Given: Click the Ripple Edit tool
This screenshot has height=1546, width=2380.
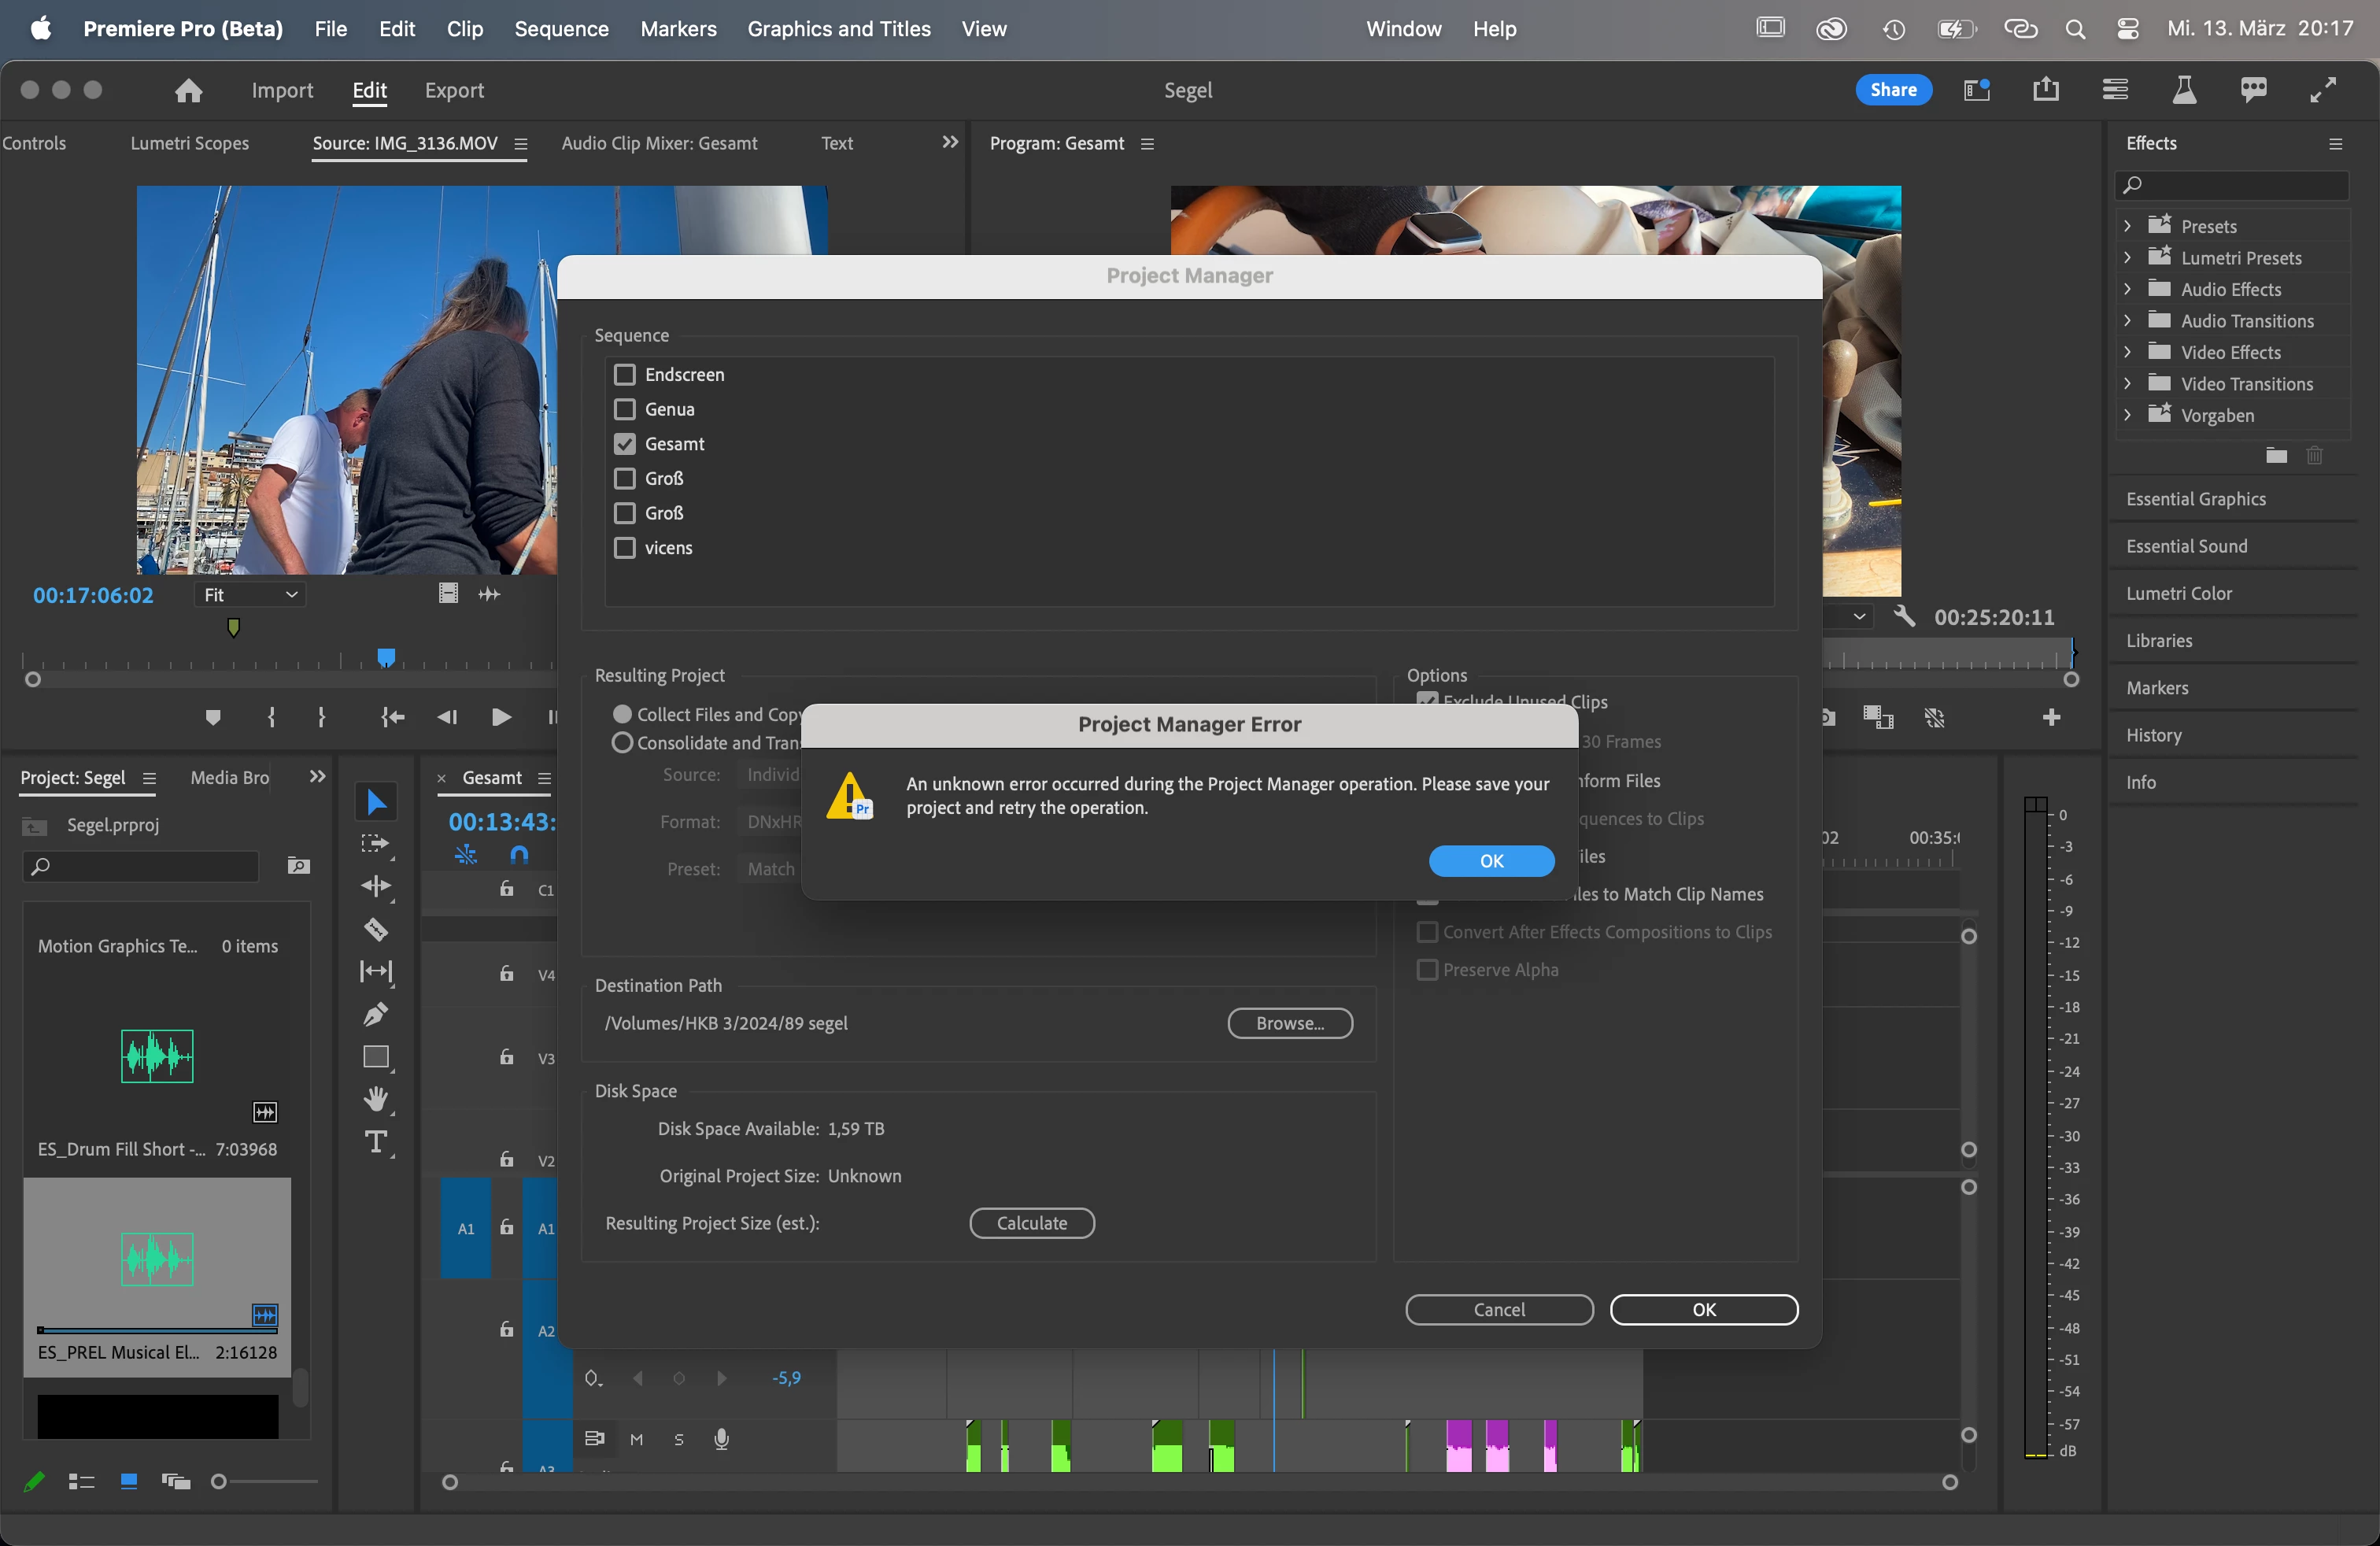Looking at the screenshot, I should coord(376,886).
